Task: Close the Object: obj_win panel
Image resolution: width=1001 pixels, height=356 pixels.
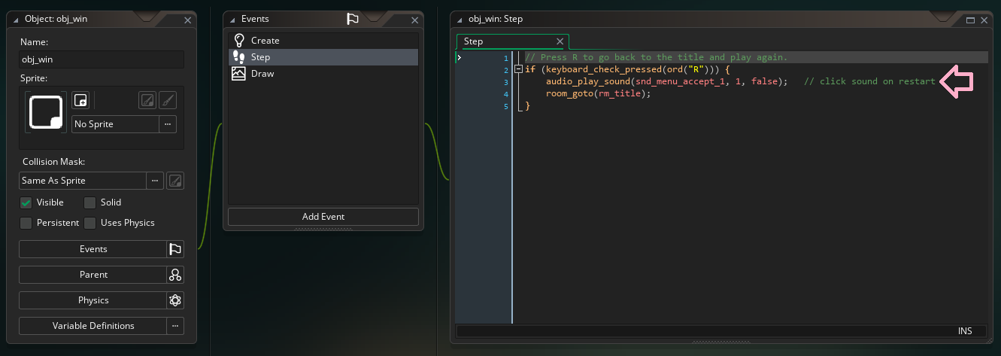Action: click(x=187, y=20)
